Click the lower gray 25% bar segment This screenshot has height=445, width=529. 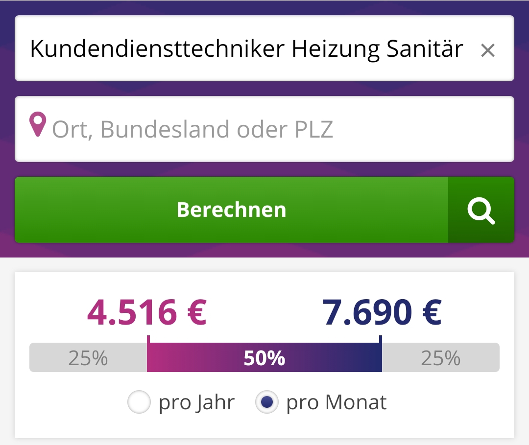88,358
